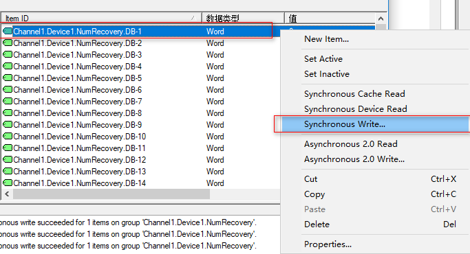This screenshot has height=254, width=470.
Task: Select item Channel1.Device1.NumRecovery.DB-11
Action: click(x=79, y=148)
